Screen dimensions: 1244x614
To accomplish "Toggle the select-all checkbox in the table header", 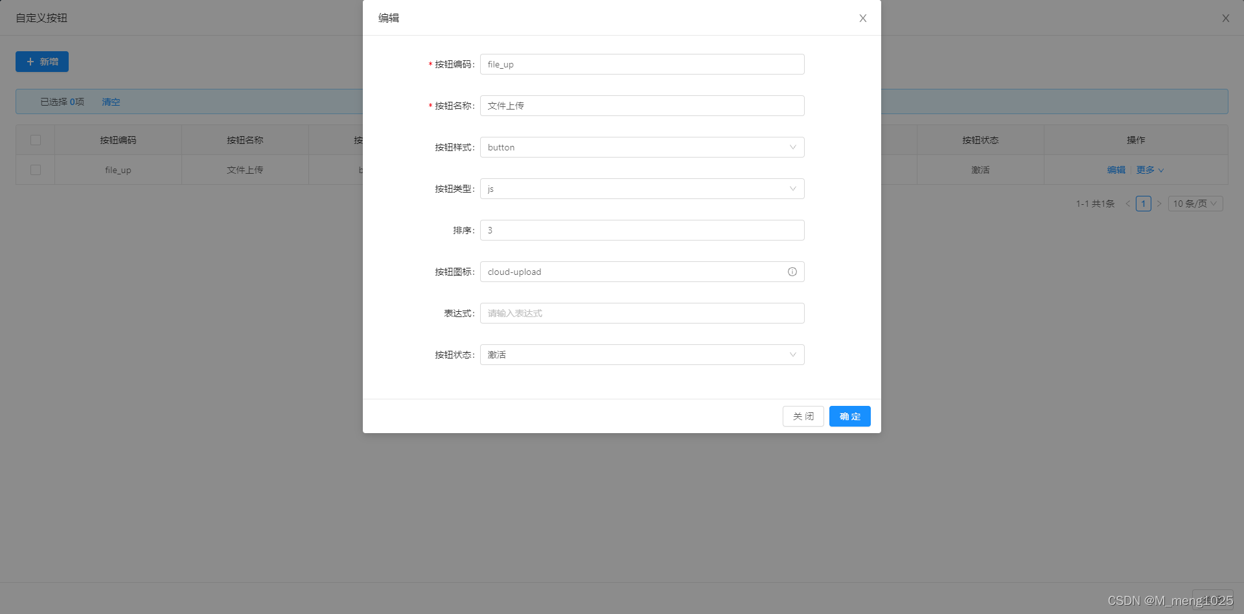I will [x=35, y=139].
